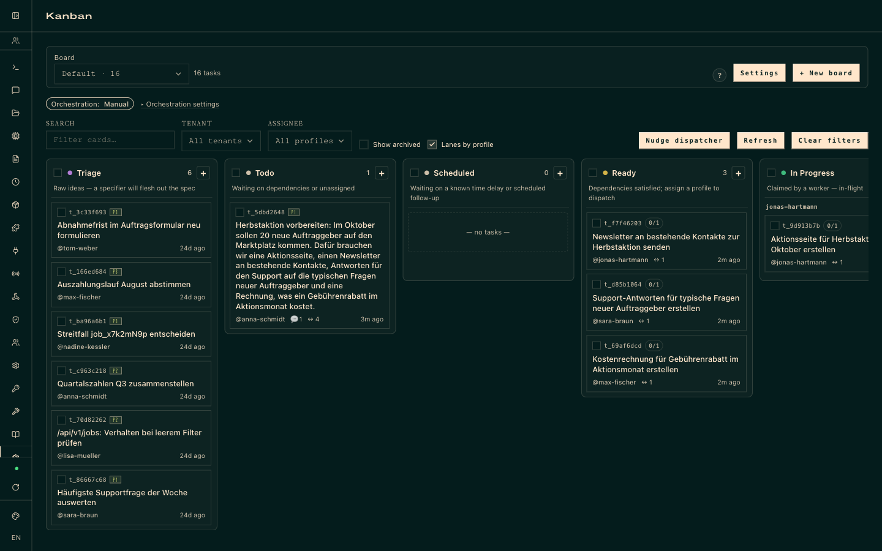Create a new board with + New board

coord(826,73)
